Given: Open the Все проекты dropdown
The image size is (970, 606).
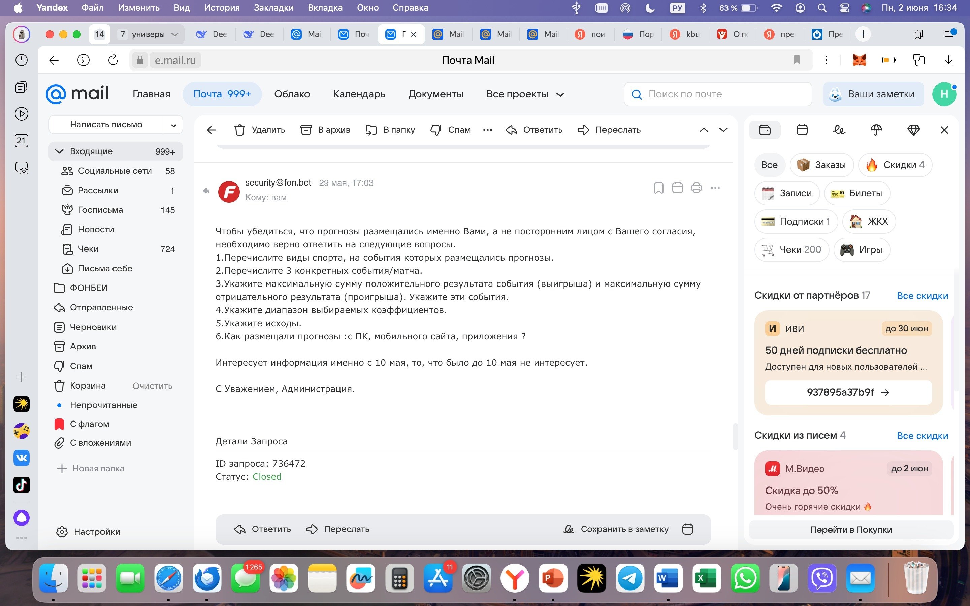Looking at the screenshot, I should coord(525,94).
